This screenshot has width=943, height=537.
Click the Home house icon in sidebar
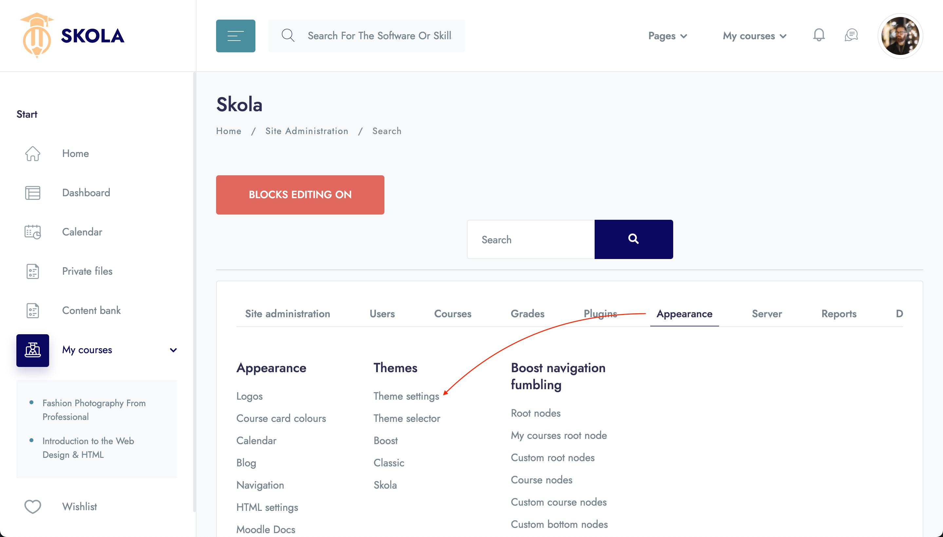click(x=32, y=153)
